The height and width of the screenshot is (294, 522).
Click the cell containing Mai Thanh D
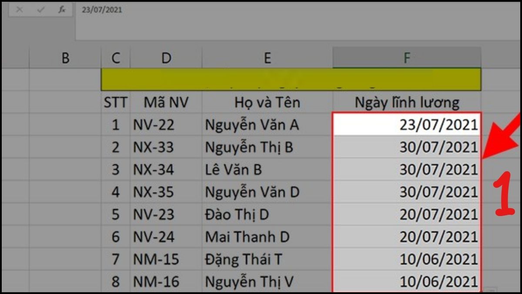[267, 237]
